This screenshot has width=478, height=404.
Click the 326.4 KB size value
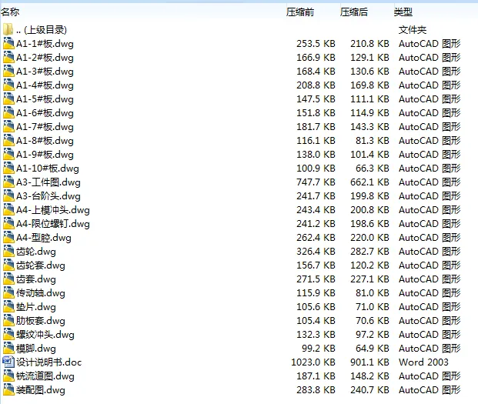(316, 252)
